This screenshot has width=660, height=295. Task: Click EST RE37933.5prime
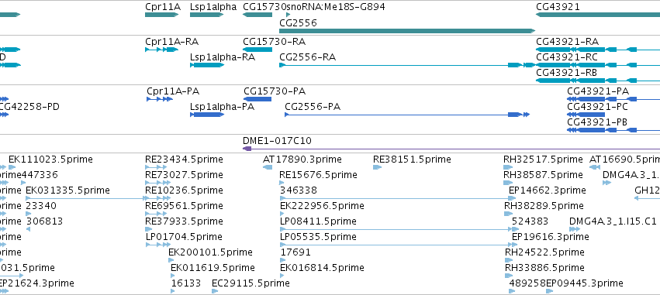[x=184, y=221]
